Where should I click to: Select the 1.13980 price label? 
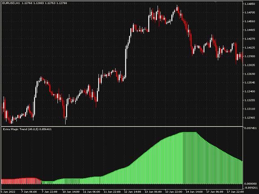point(250,57)
